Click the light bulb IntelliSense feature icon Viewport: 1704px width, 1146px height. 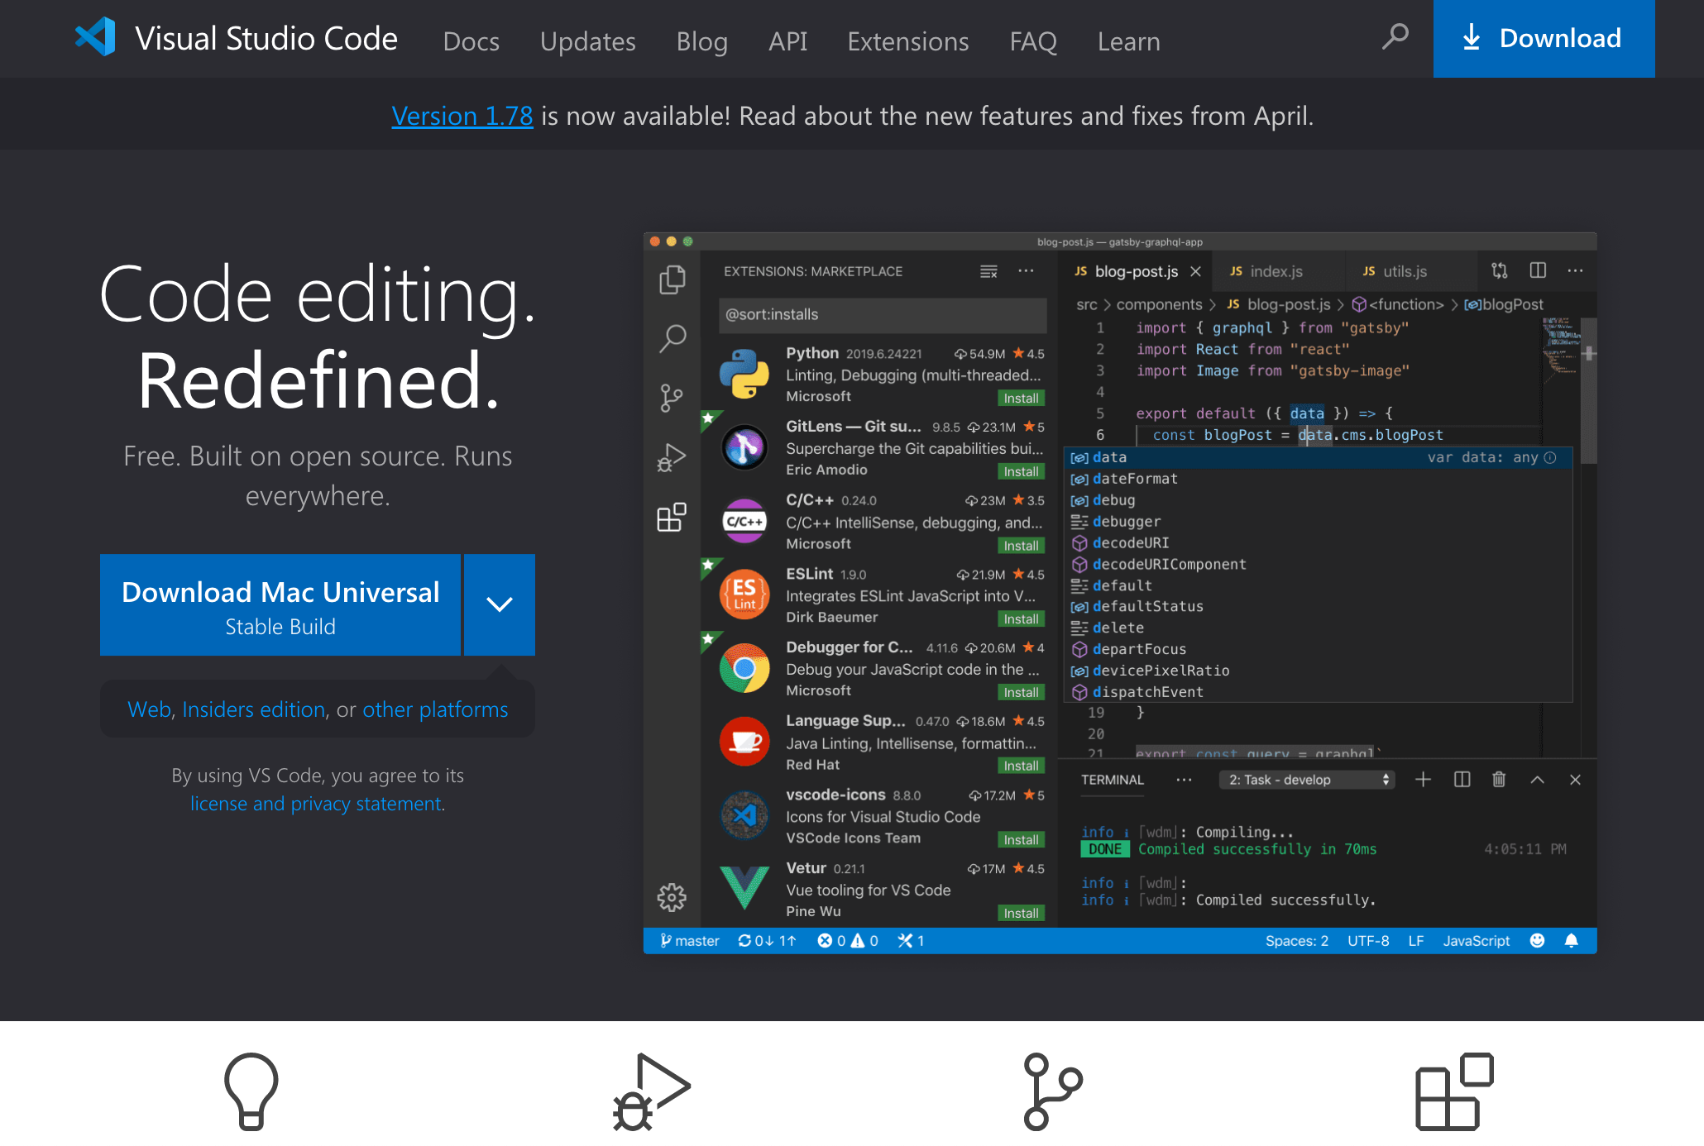[x=251, y=1091]
